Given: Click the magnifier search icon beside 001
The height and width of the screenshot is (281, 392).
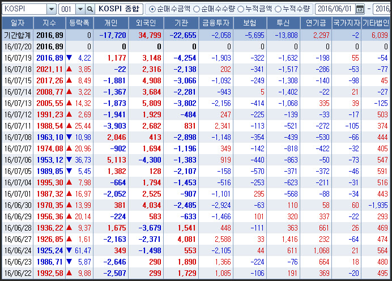Looking at the screenshot, I should pos(90,9).
